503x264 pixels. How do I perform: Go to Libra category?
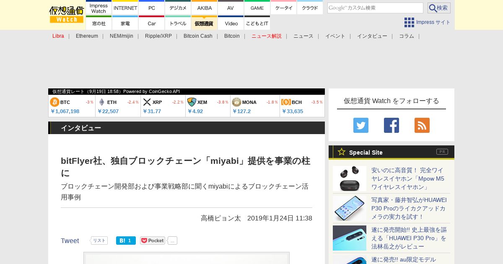coord(58,36)
